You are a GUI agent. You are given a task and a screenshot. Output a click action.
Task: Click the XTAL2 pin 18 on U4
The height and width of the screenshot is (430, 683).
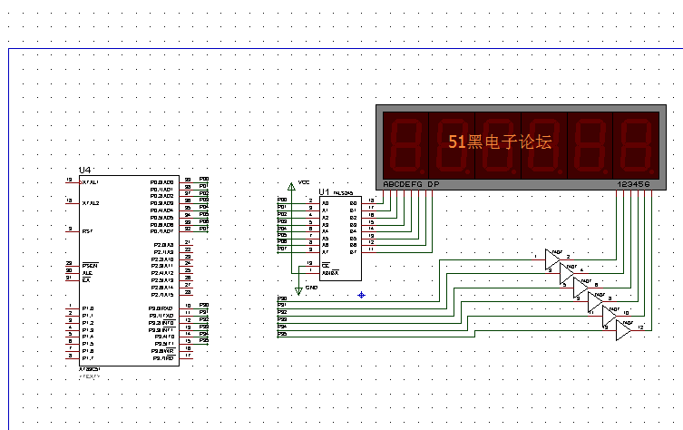click(x=73, y=203)
